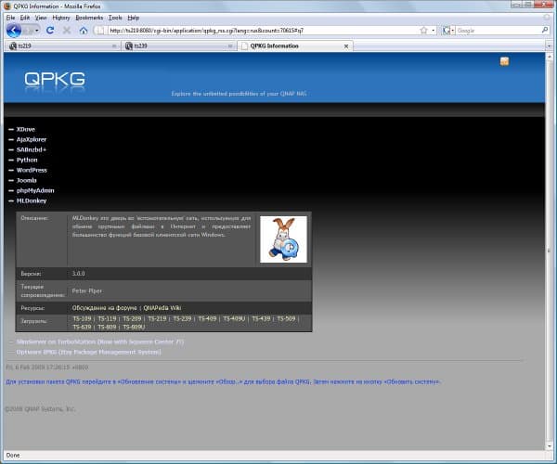Go back with the Back arrow button
Viewport: 557px width, 464px height.
[14, 31]
